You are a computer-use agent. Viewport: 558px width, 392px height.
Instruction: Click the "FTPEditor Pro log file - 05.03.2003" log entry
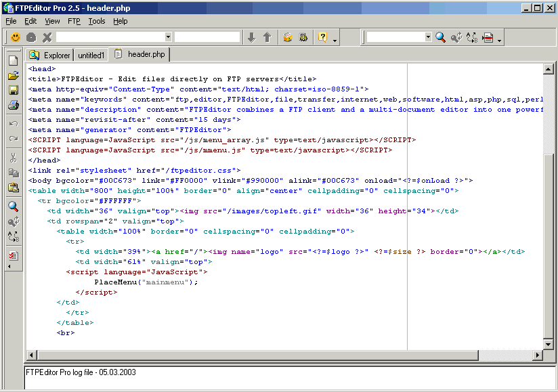coord(81,372)
